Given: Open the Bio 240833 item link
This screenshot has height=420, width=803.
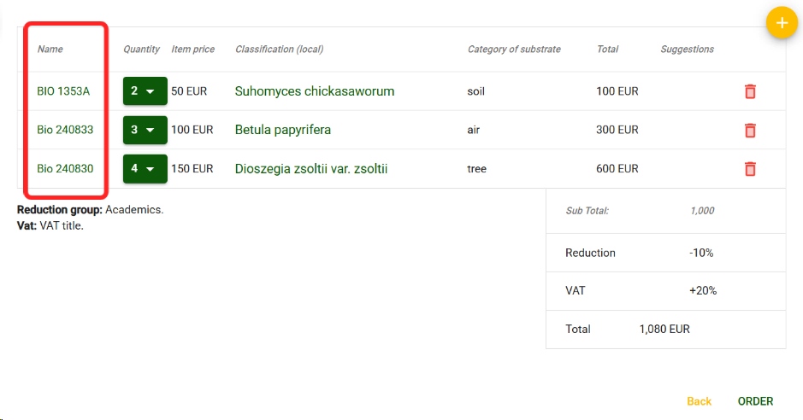Looking at the screenshot, I should 65,130.
